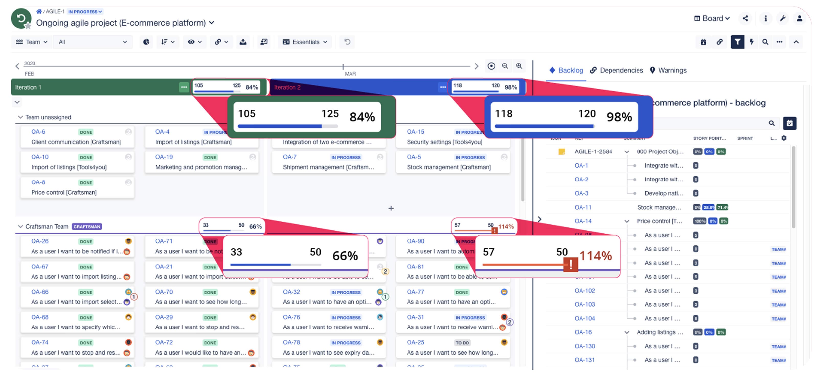
Task: Open Iteration 2 three-dot menu
Action: pos(443,87)
